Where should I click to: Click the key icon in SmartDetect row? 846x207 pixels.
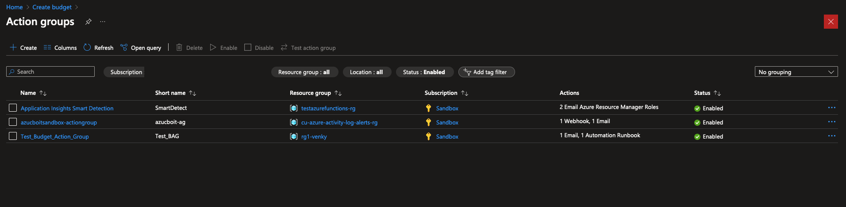(x=428, y=108)
